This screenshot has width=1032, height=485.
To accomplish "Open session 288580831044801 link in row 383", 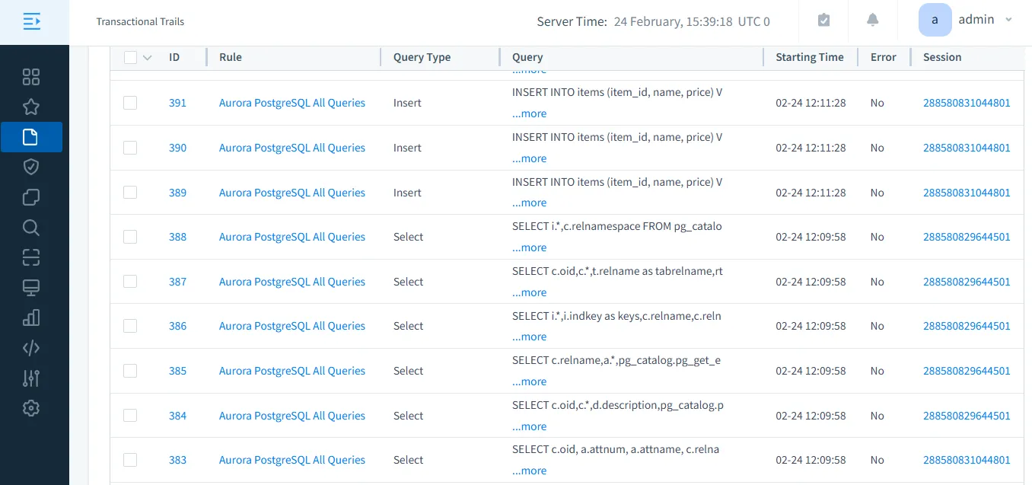I will (x=967, y=460).
